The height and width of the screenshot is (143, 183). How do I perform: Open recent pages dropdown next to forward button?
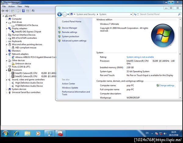pyautogui.click(x=68, y=14)
